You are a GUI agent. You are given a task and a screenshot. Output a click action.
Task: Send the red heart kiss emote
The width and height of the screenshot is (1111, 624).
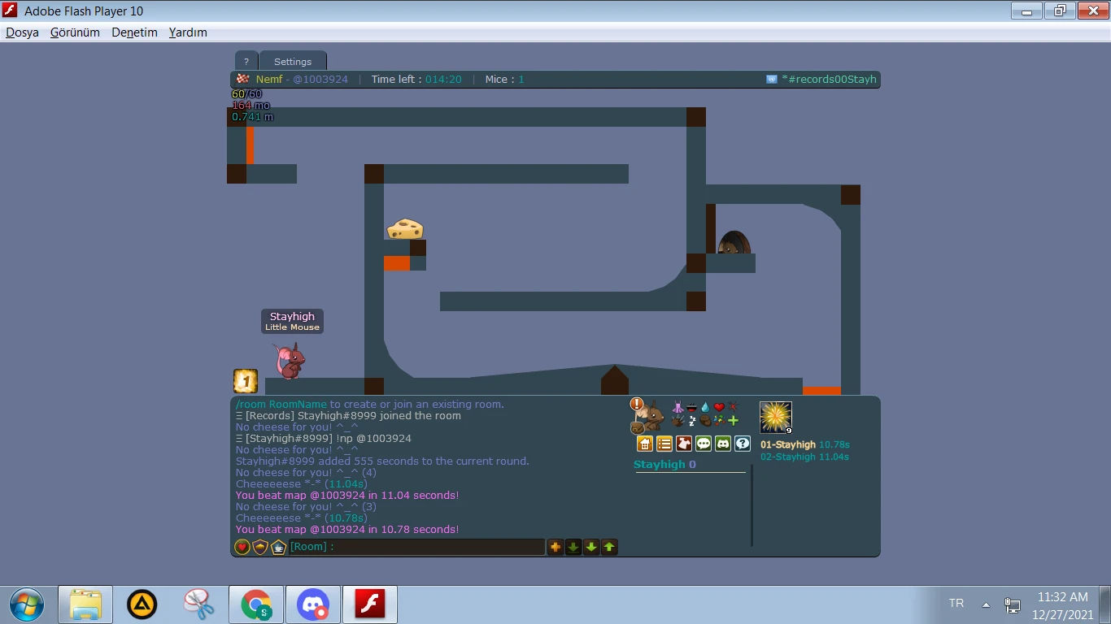point(719,407)
